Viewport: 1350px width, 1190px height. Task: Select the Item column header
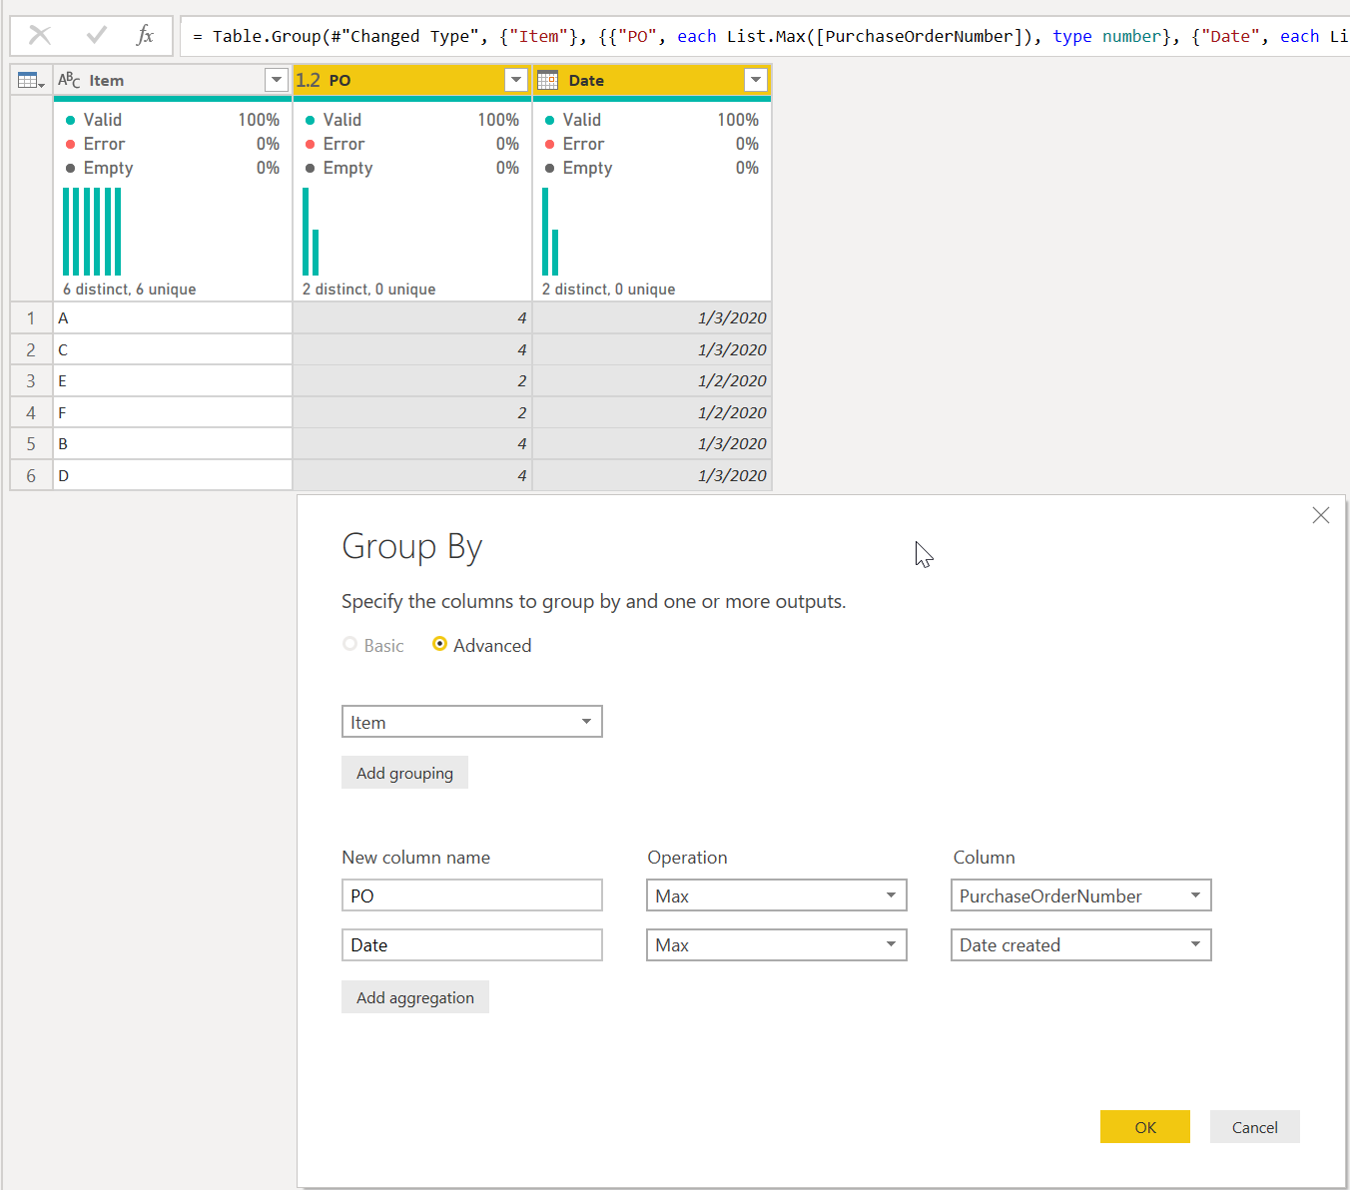(x=173, y=80)
